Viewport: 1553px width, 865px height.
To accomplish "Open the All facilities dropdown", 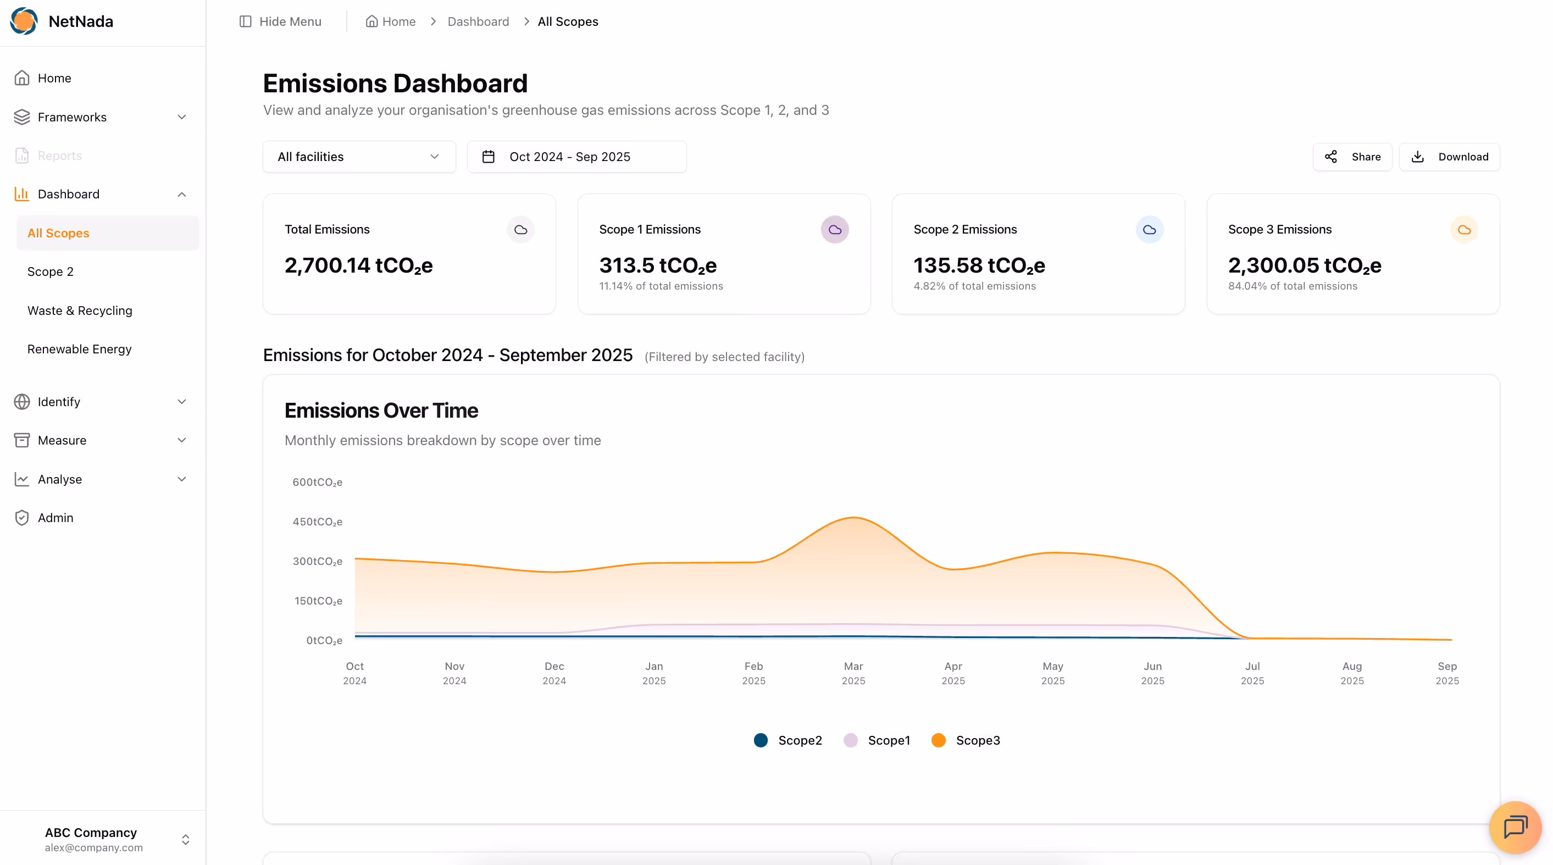I will (359, 157).
